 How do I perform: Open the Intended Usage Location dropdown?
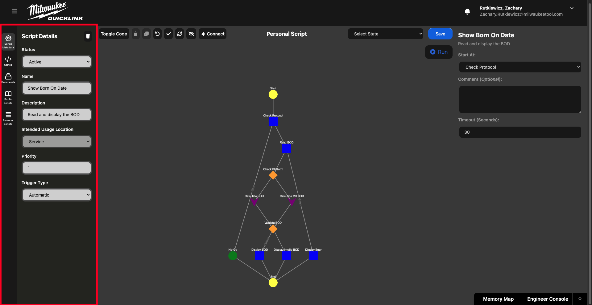pyautogui.click(x=57, y=142)
